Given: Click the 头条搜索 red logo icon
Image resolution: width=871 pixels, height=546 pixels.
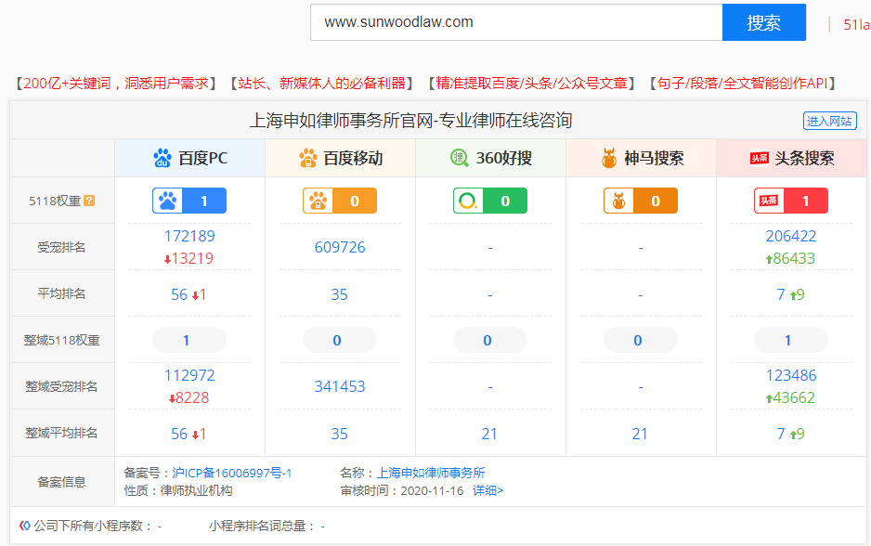Looking at the screenshot, I should [x=760, y=158].
